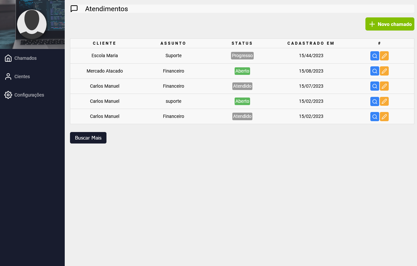Select Carlos Manuel cell in the suporte row
This screenshot has width=417, height=266.
[104, 101]
